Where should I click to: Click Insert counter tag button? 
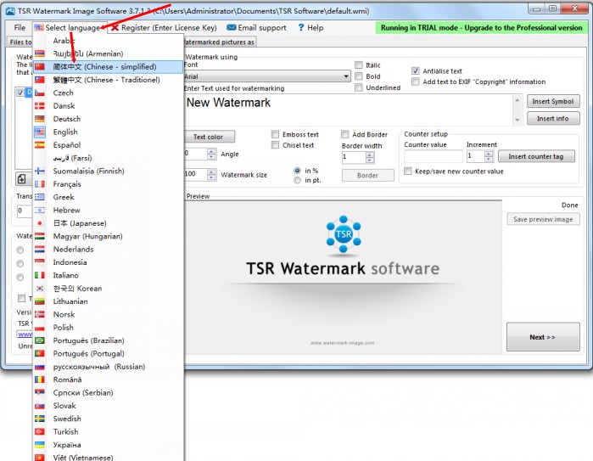(536, 156)
